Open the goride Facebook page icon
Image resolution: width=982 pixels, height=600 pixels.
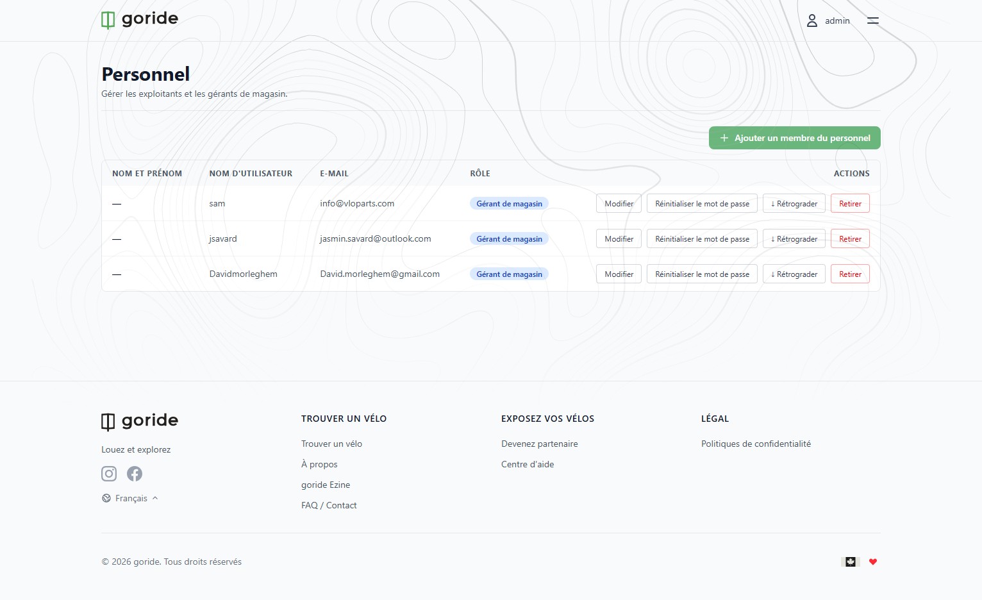point(135,474)
